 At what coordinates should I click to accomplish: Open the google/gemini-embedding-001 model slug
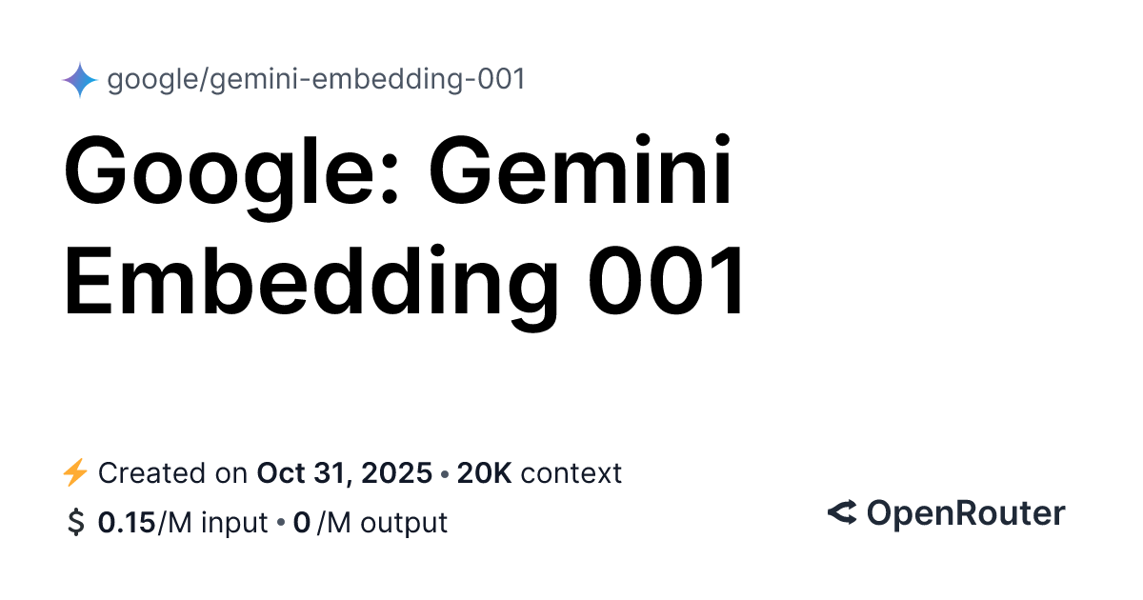[315, 80]
